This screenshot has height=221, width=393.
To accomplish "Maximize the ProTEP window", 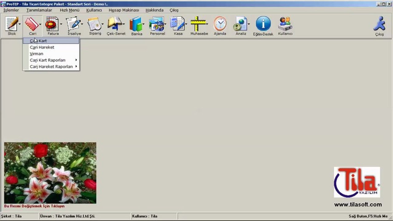I will (x=383, y=4).
